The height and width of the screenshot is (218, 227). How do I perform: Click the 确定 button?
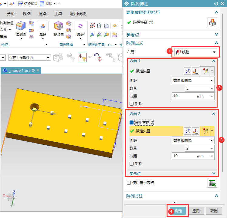point(178,211)
